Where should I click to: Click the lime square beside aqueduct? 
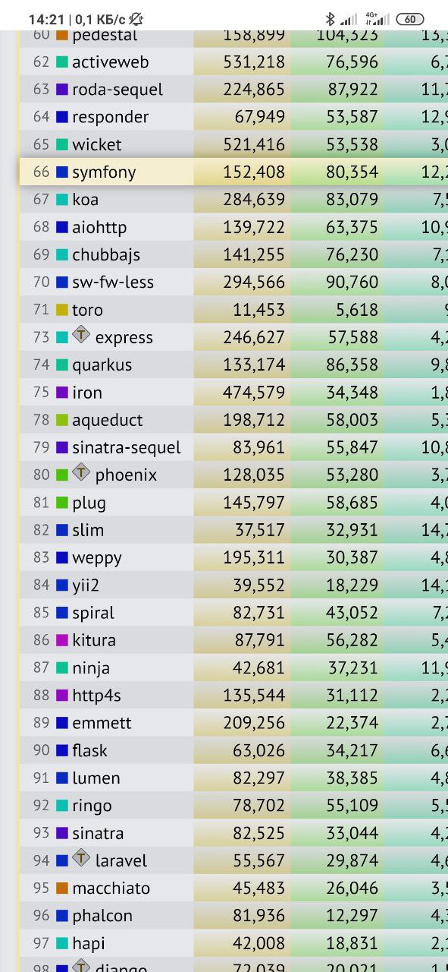[x=62, y=420]
